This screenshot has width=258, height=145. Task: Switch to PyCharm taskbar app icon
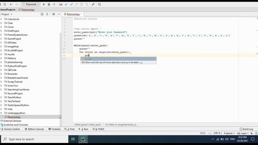[83, 139]
